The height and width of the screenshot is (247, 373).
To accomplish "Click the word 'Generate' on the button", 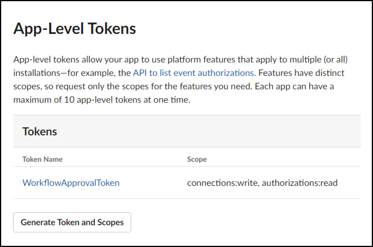I will coord(38,222).
